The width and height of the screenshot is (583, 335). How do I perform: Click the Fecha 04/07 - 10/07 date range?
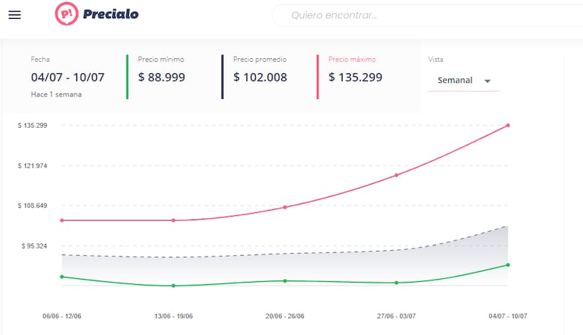[x=67, y=77]
